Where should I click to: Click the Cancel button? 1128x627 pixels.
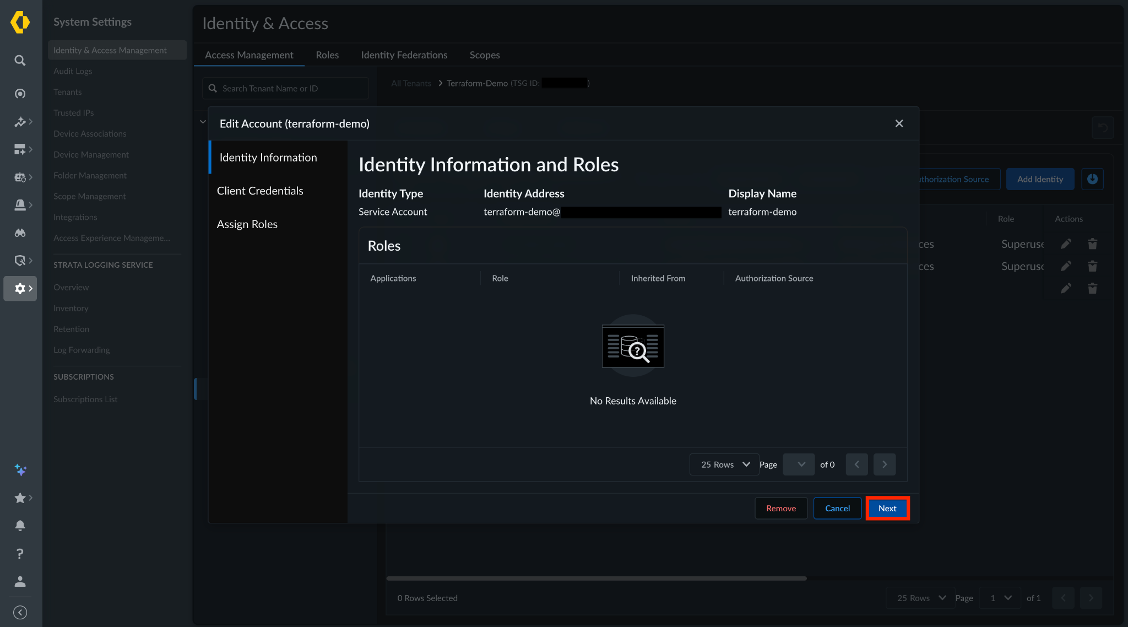[837, 508]
